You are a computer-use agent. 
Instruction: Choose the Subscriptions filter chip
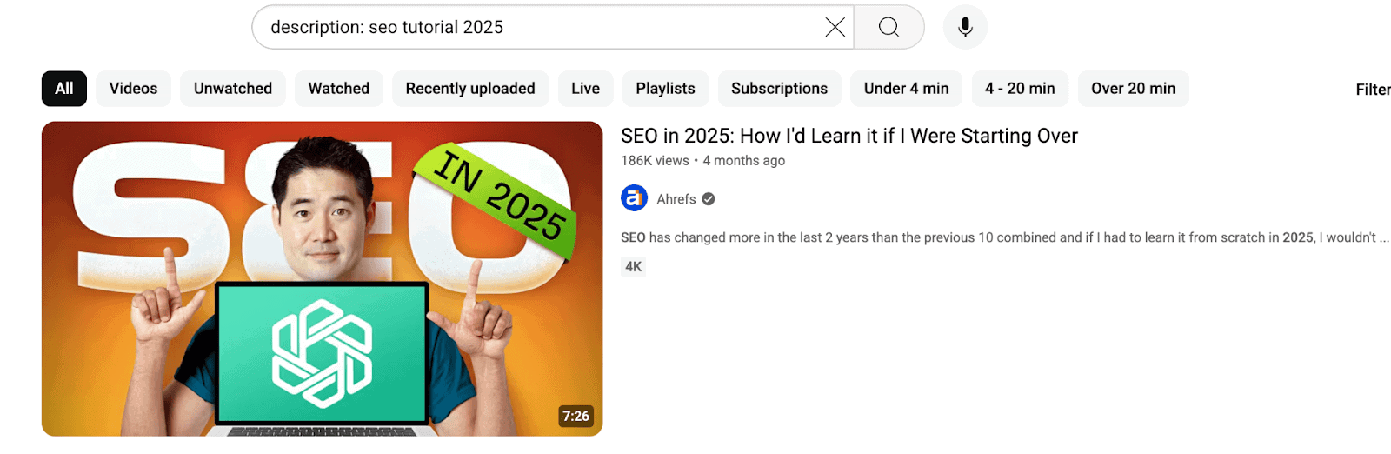779,89
